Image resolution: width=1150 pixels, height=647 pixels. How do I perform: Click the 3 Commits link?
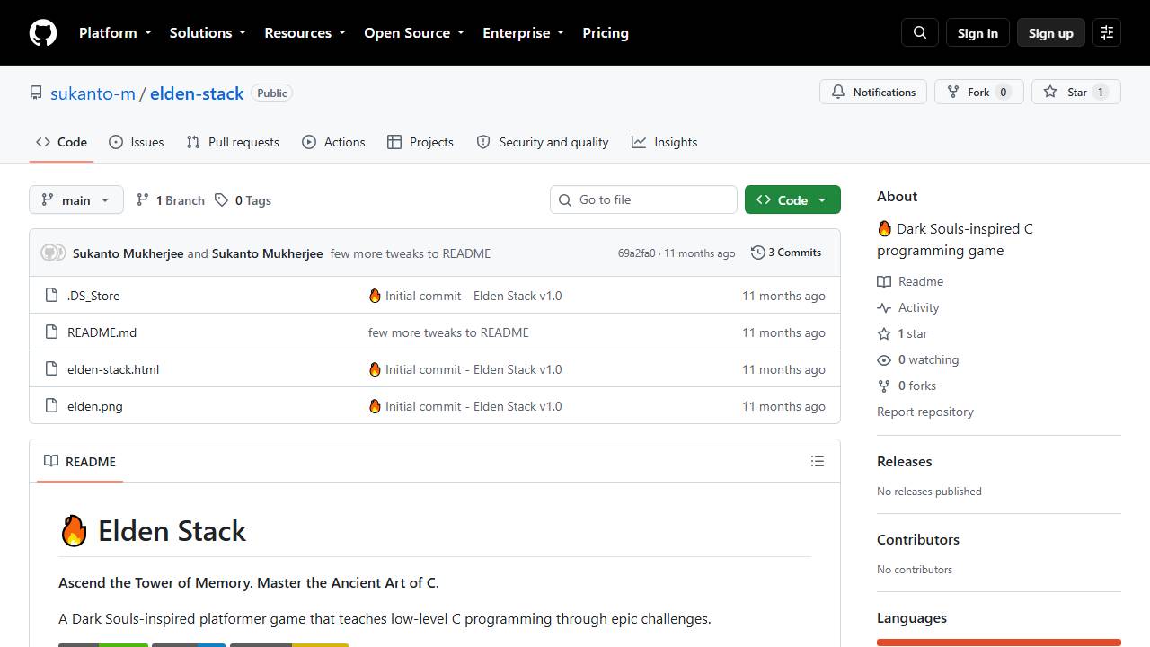coord(786,253)
